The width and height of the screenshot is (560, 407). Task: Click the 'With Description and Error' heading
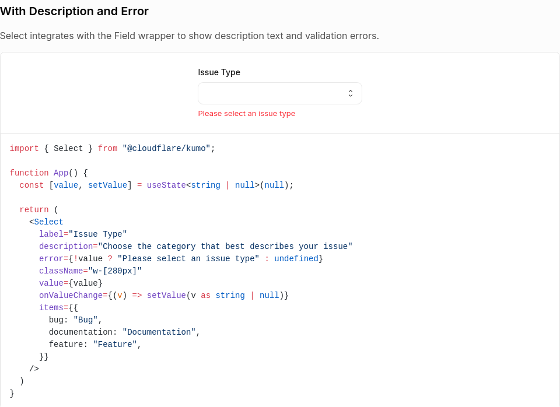click(x=74, y=11)
